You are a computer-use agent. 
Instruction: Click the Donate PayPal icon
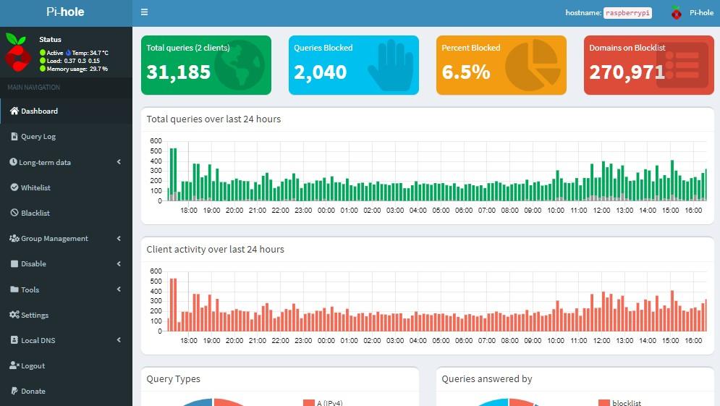click(14, 391)
